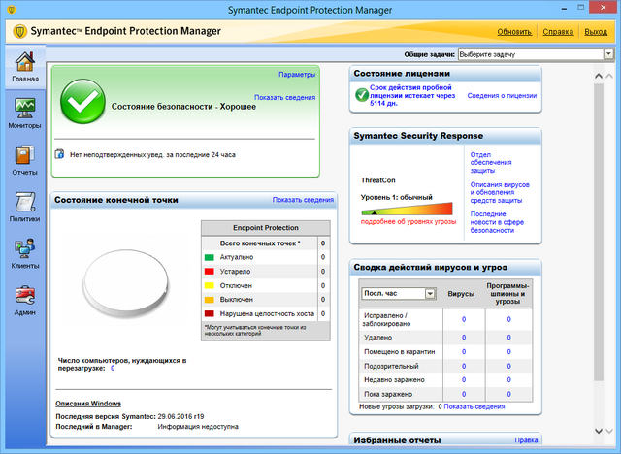Open the Клиенты clients sidebar icon

click(x=24, y=251)
